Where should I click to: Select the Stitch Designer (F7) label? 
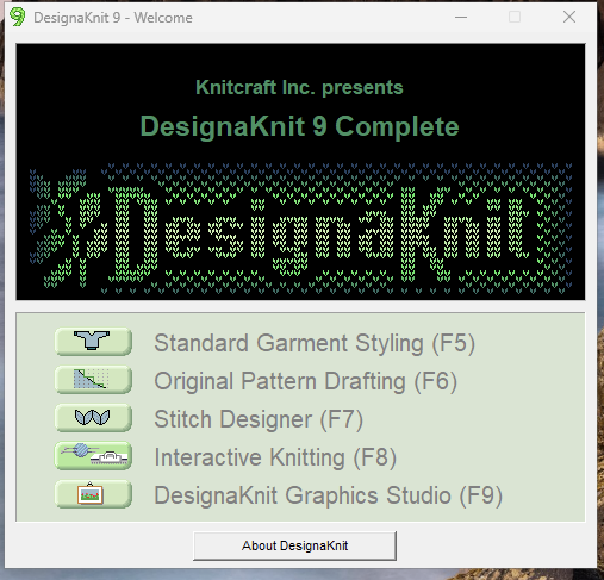(259, 419)
